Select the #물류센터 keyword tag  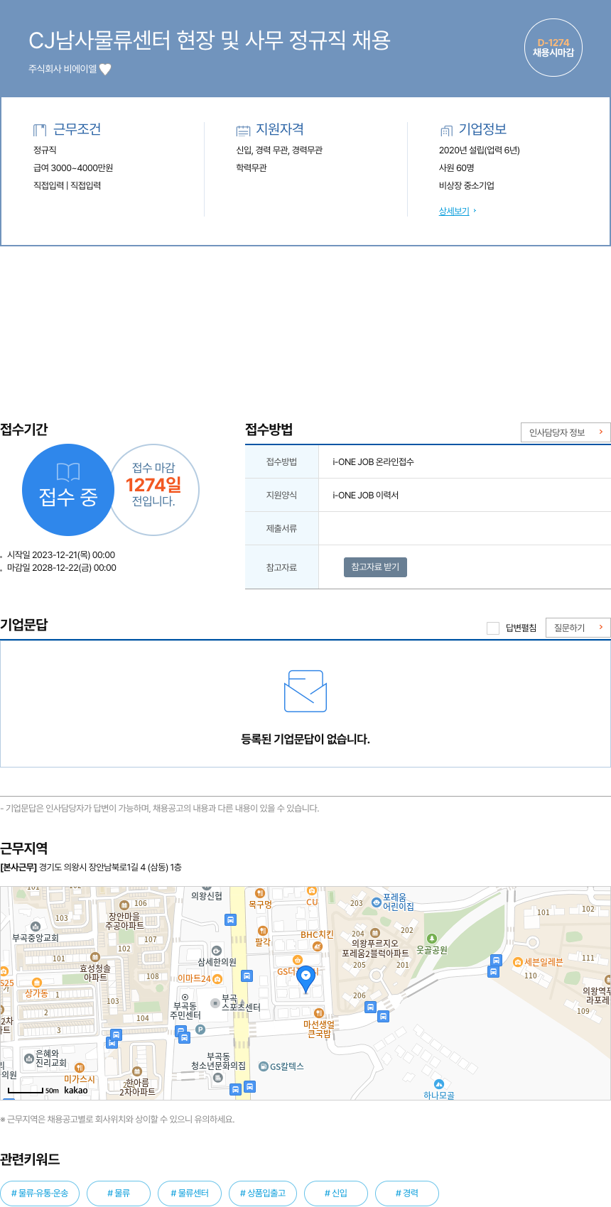pyautogui.click(x=190, y=1193)
